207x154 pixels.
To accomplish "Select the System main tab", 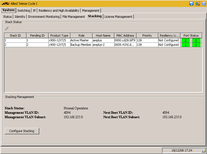I will [9, 10].
